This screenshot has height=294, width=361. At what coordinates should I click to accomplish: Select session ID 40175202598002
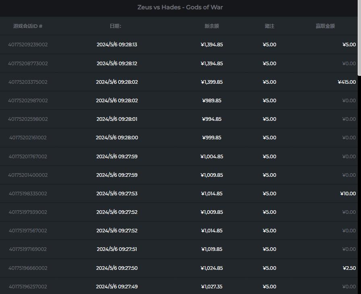28,119
